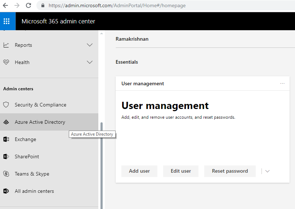Click the Health heart icon
Image resolution: width=295 pixels, height=209 pixels.
pos(6,62)
